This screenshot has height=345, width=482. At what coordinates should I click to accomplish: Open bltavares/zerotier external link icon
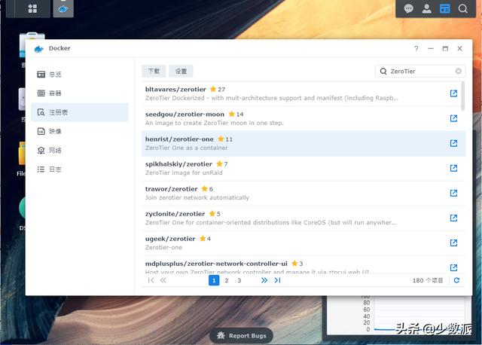pos(453,93)
